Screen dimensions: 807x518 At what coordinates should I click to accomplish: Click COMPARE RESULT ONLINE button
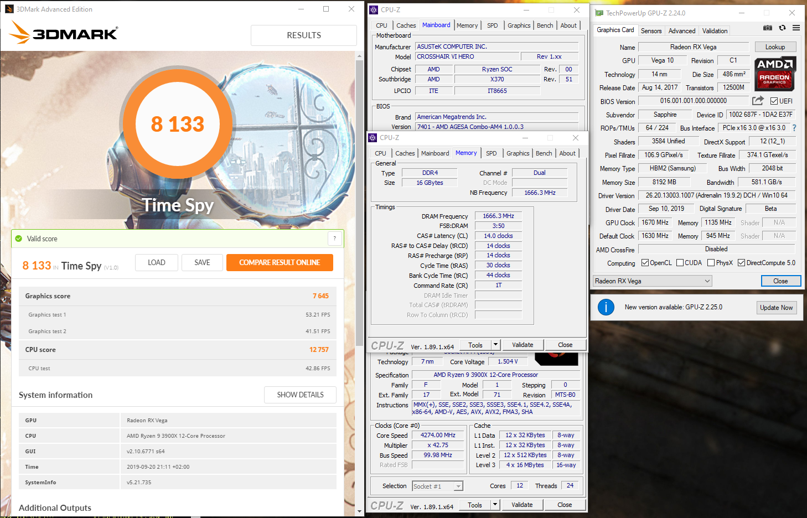(x=280, y=262)
